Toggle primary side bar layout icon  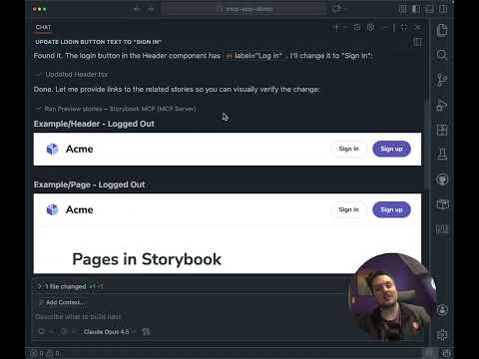(x=416, y=9)
